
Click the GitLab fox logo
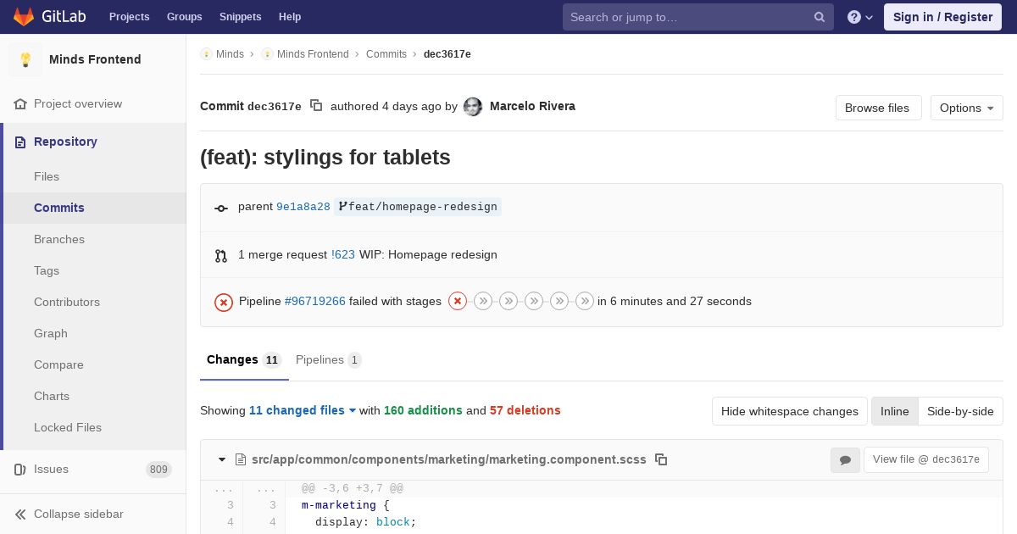pos(24,17)
